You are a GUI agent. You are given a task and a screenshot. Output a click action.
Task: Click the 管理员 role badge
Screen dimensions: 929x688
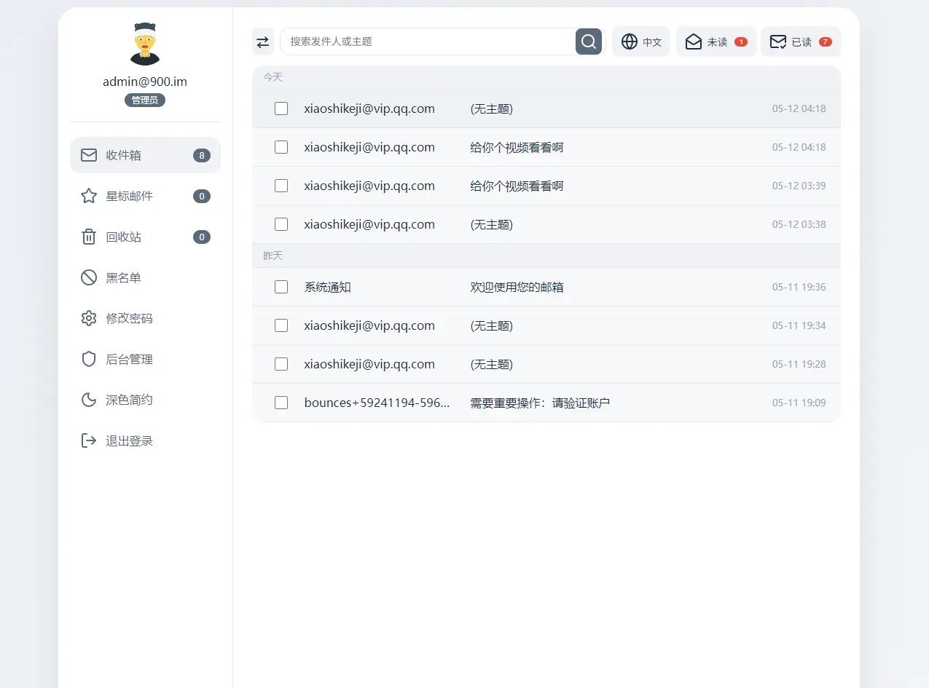tap(145, 100)
